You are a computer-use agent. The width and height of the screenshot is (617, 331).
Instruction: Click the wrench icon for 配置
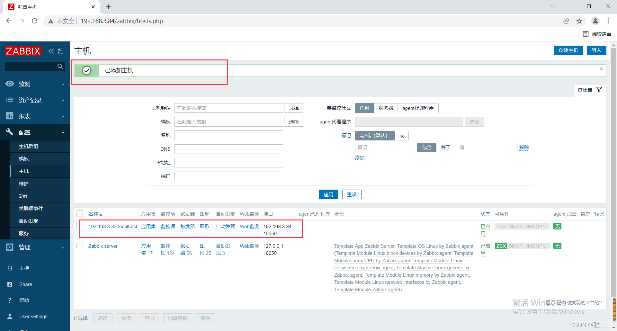click(x=10, y=132)
